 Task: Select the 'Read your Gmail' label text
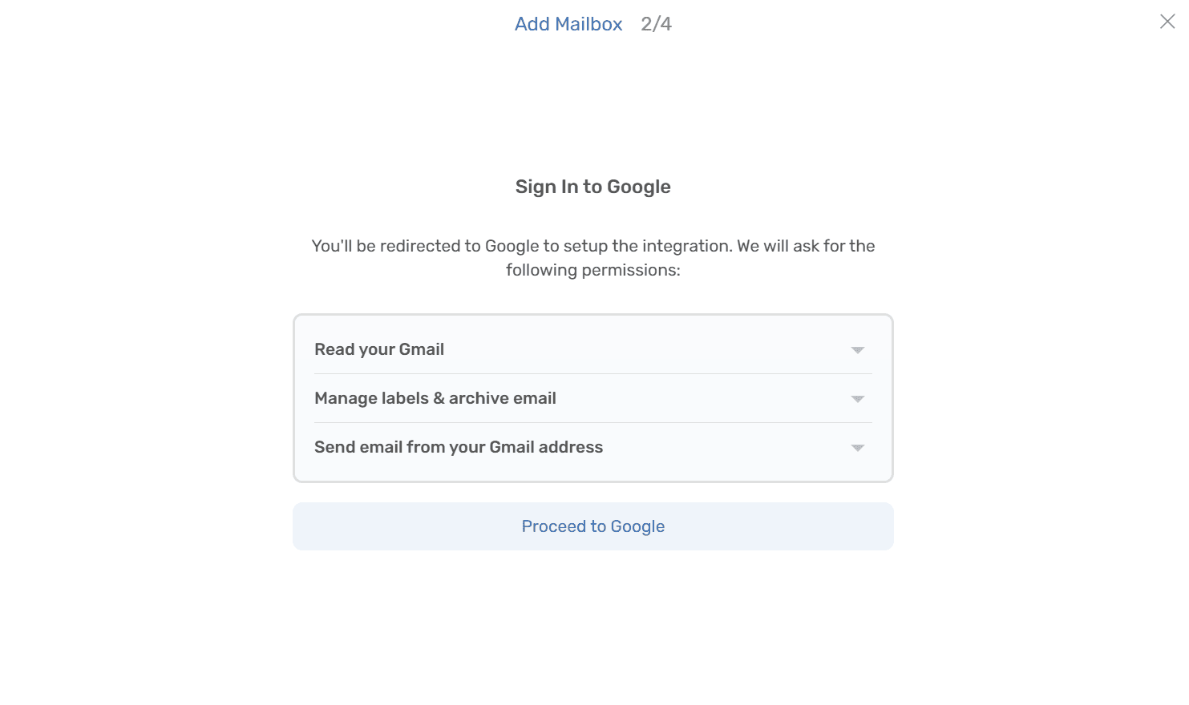[x=379, y=349]
